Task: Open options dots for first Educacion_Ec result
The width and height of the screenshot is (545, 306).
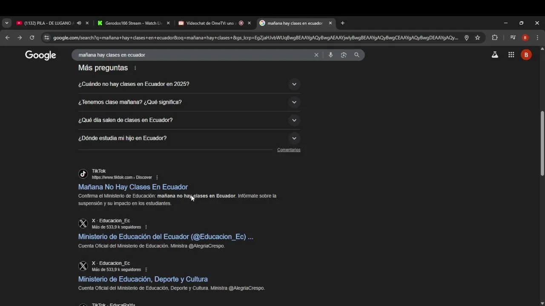Action: pos(146,227)
